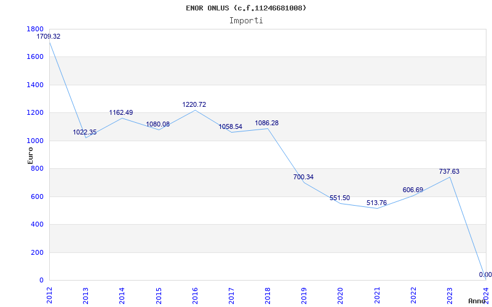Click the 2024 x-axis year label

486,295
